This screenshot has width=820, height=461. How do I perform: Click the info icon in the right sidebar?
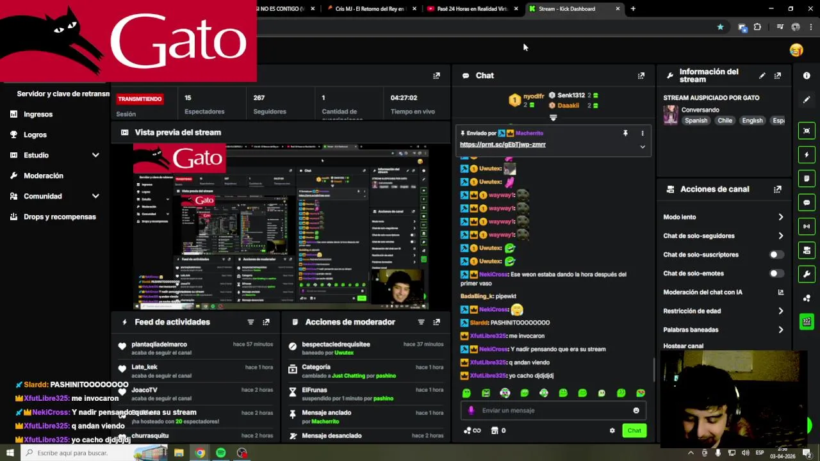coord(807,76)
